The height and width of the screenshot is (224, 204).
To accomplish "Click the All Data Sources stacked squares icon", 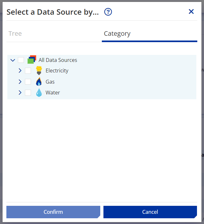I will (32, 60).
